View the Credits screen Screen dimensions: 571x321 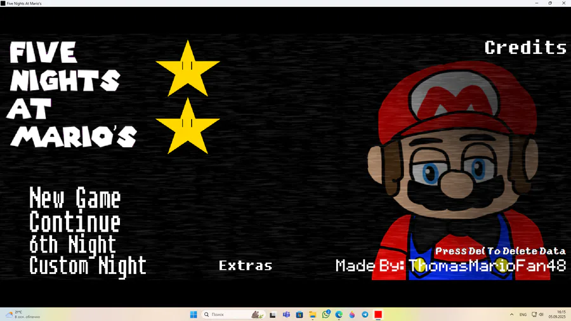pyautogui.click(x=525, y=48)
